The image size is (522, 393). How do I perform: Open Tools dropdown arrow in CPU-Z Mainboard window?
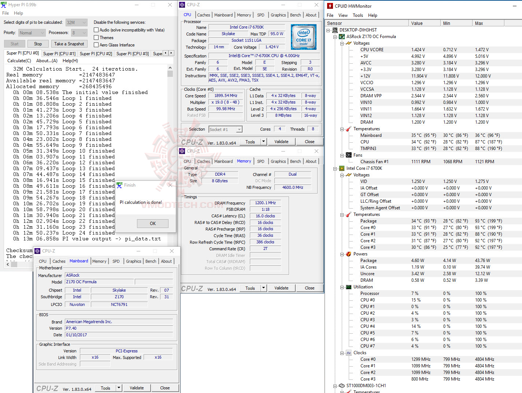(x=118, y=388)
